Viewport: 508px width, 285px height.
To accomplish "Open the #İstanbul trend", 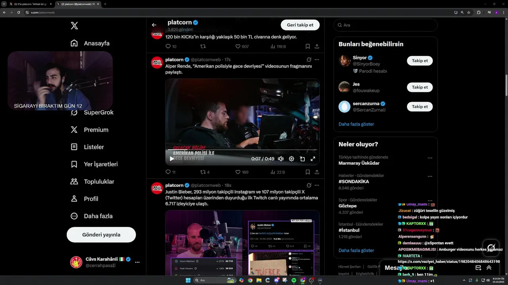I will [349, 230].
